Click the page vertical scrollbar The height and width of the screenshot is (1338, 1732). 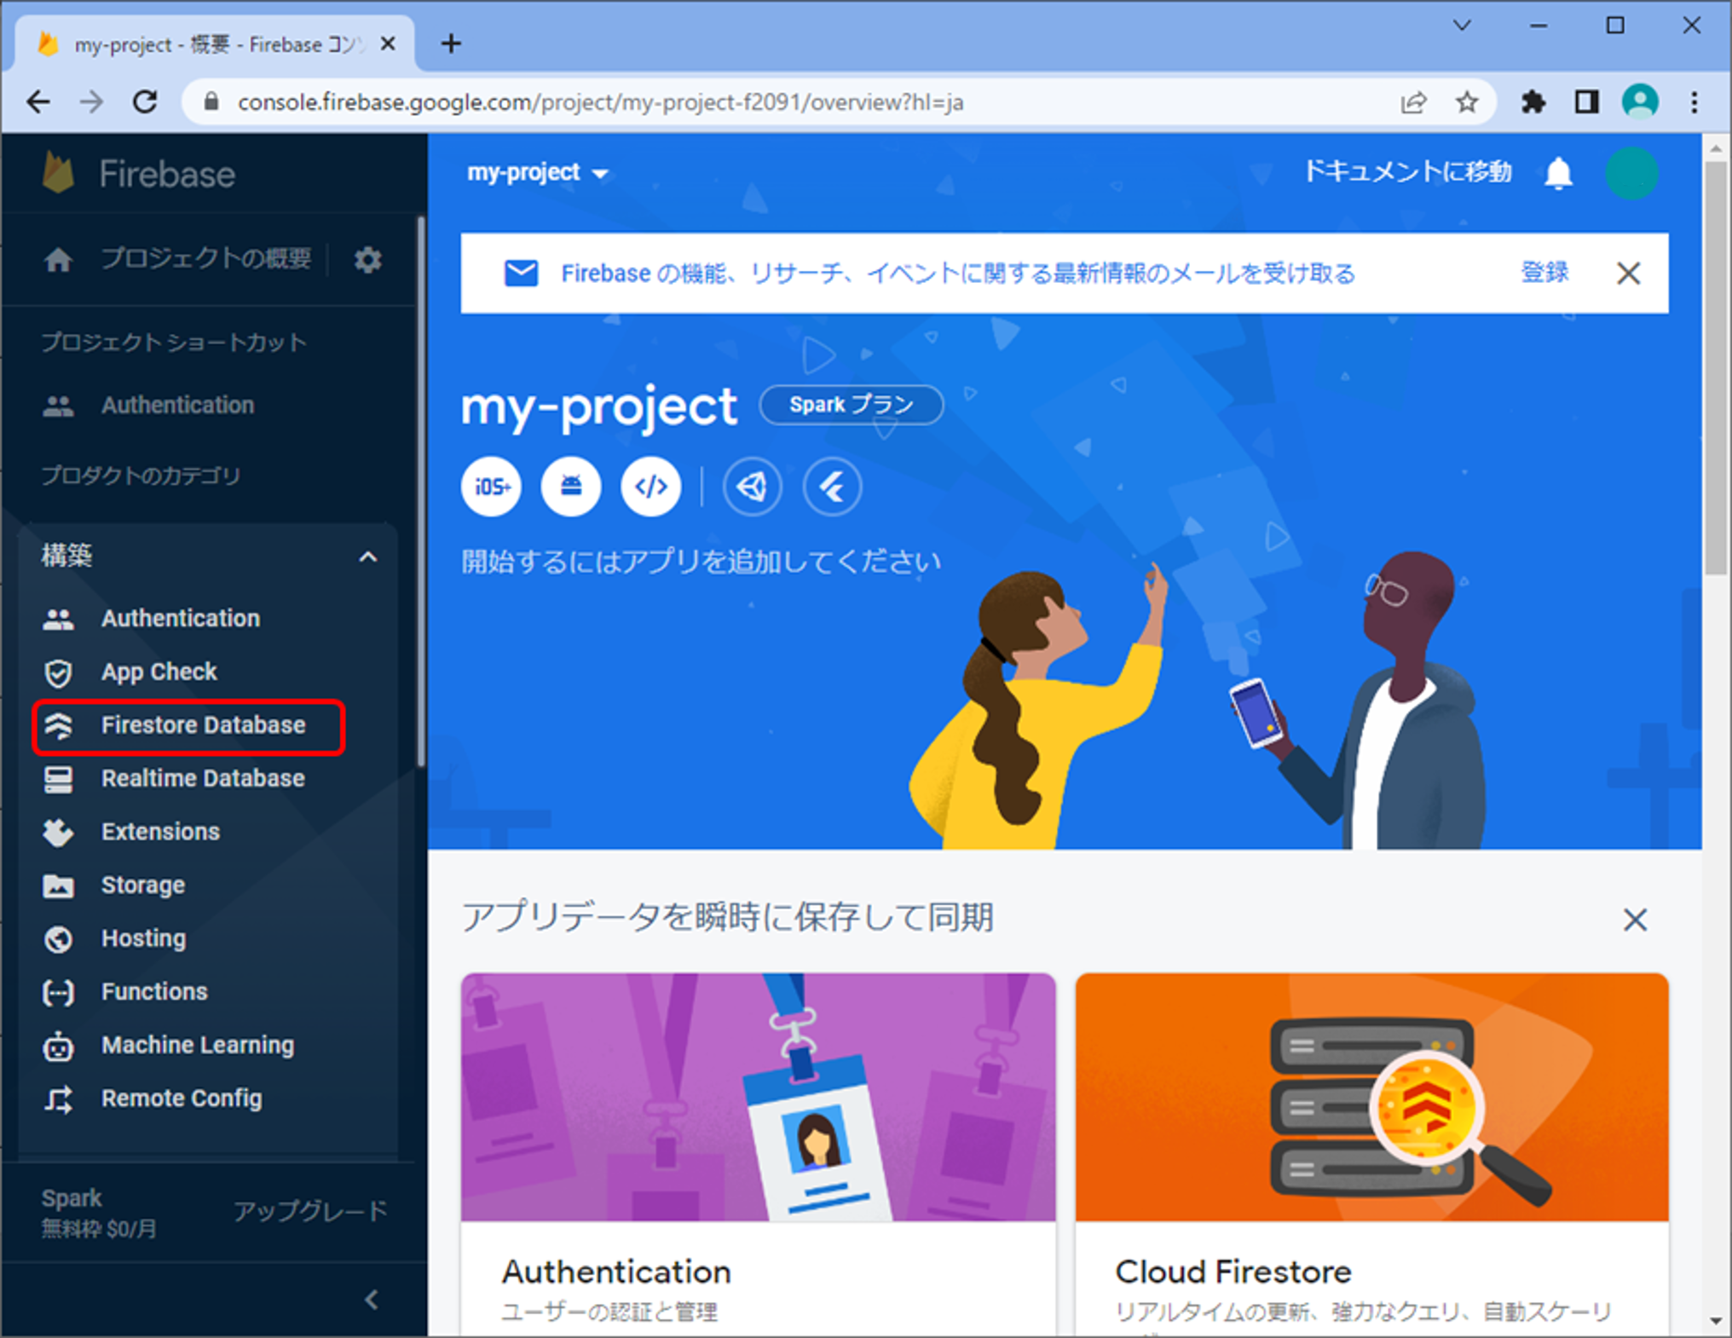click(x=1715, y=367)
